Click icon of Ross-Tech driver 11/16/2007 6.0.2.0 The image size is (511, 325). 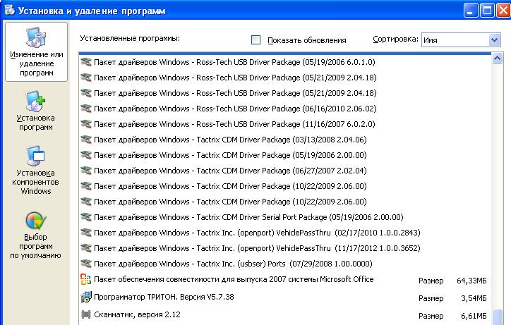click(85, 124)
